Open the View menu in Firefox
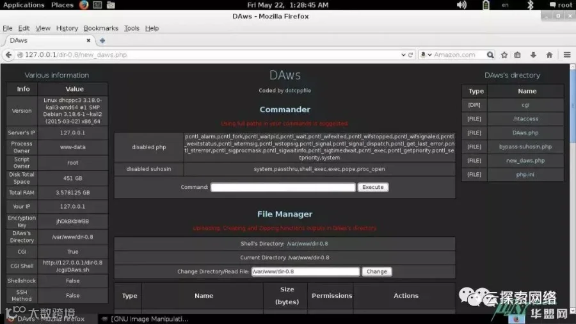Screen dimensions: 576x324 (x=43, y=28)
